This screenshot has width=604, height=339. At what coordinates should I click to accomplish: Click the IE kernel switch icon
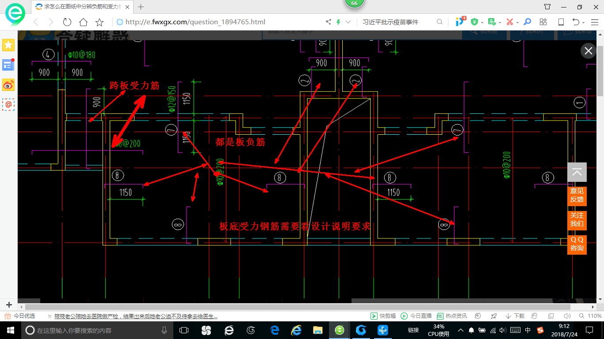pos(534,316)
